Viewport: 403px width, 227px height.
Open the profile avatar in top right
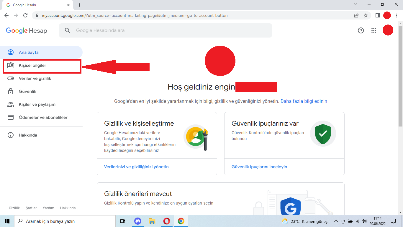click(388, 30)
